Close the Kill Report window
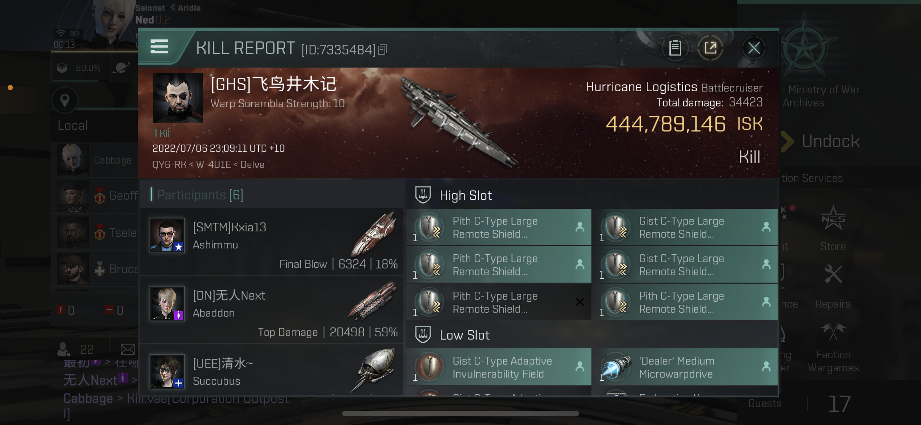This screenshot has width=921, height=425. [754, 48]
